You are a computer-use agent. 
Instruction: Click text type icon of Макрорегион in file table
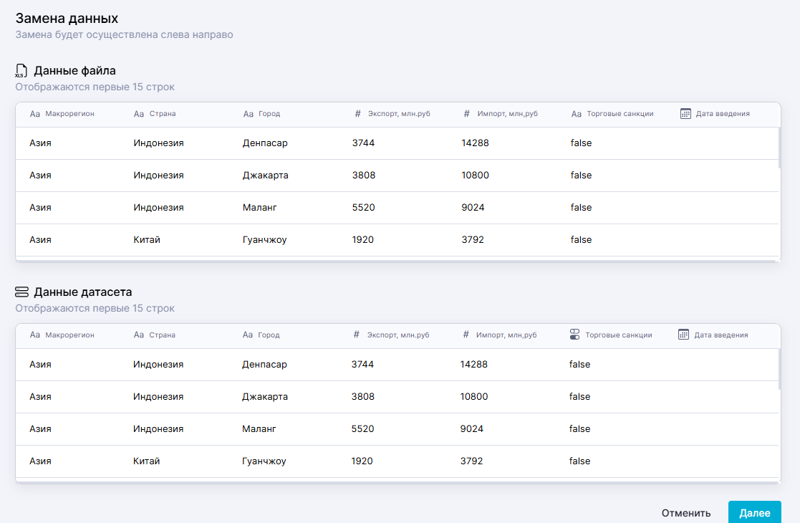[35, 114]
